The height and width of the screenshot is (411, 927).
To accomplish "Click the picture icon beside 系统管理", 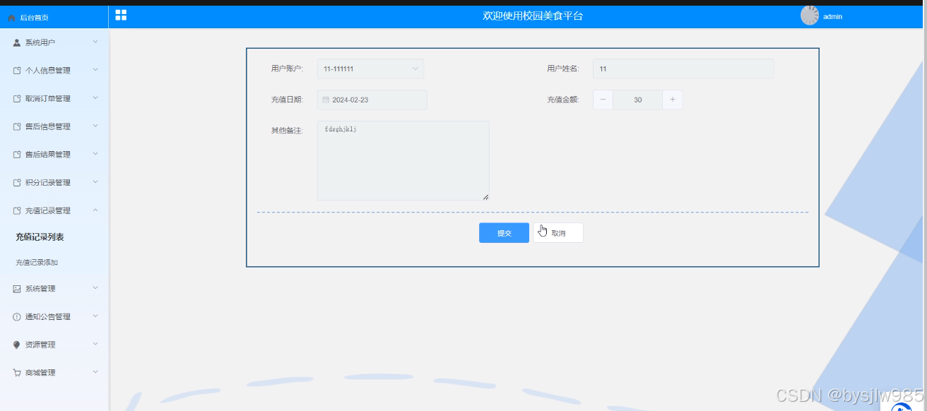I will (17, 289).
